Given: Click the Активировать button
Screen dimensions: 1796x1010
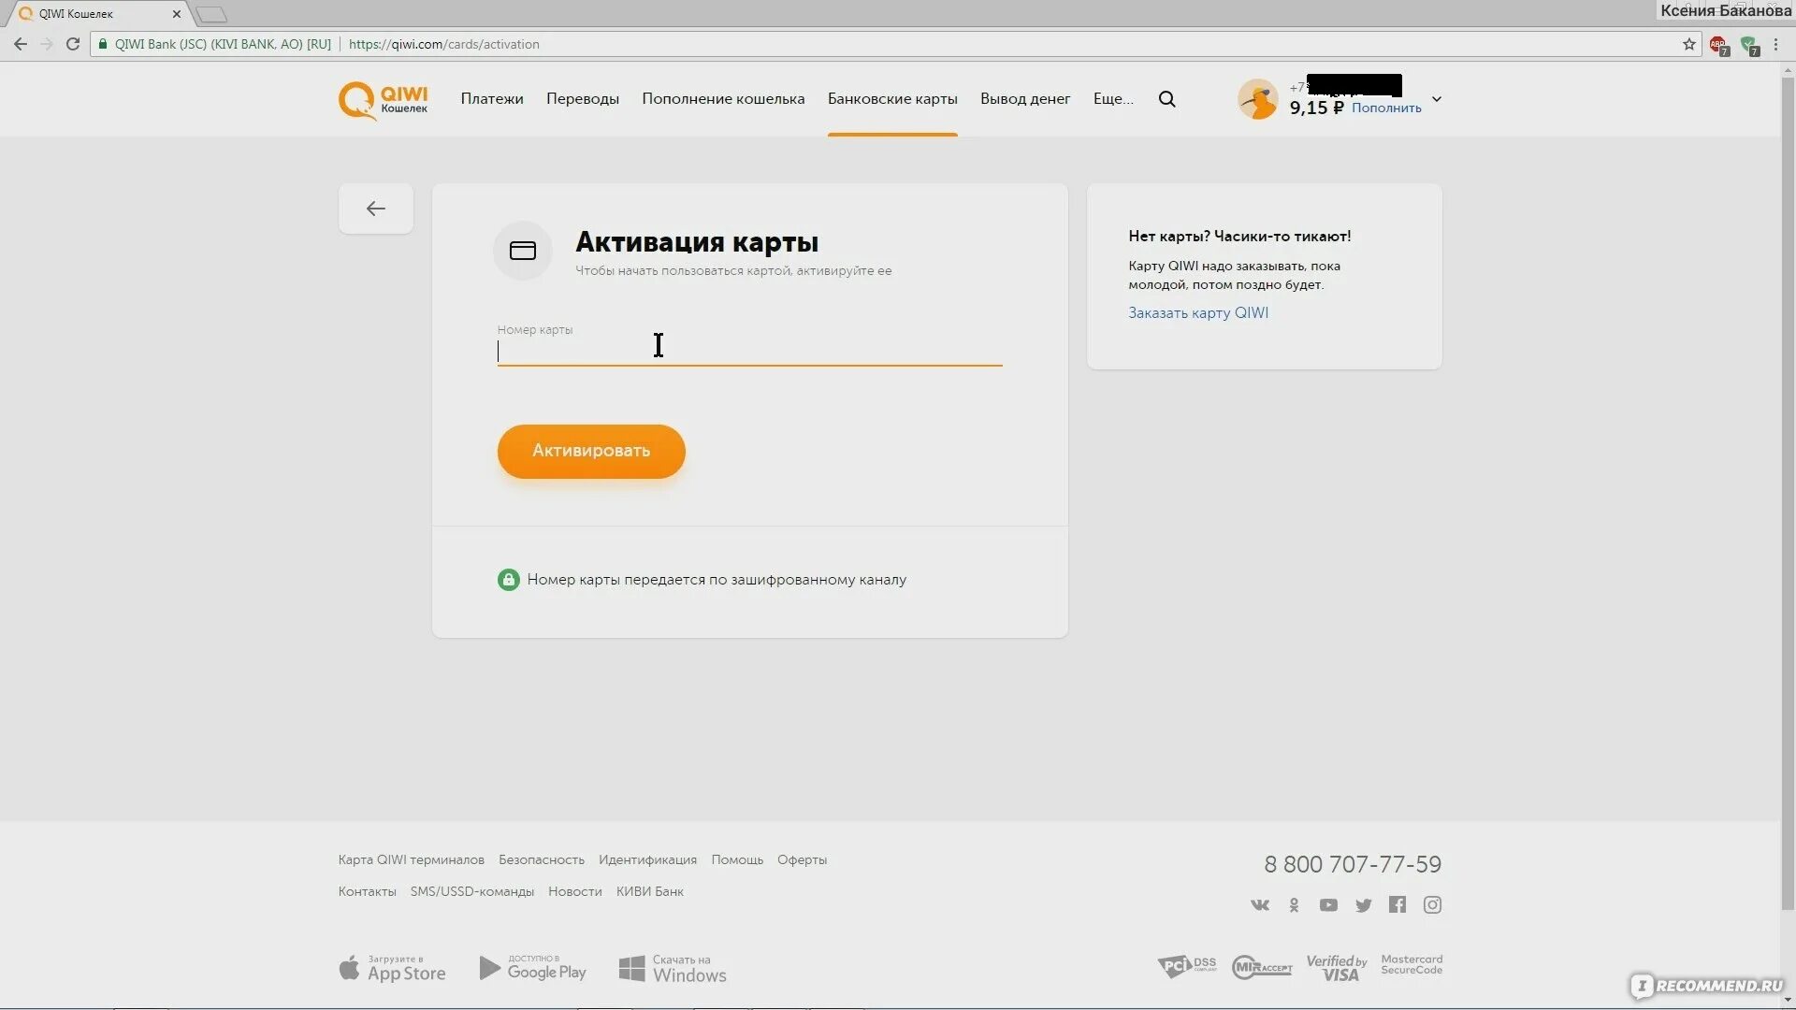Looking at the screenshot, I should [x=592, y=450].
